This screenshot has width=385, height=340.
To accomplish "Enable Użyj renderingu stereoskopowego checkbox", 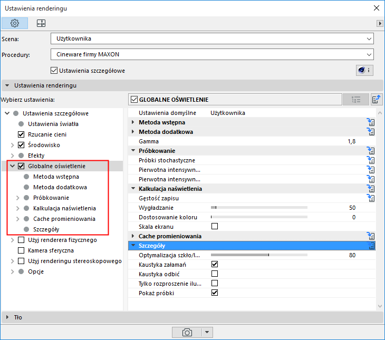I will (21, 261).
